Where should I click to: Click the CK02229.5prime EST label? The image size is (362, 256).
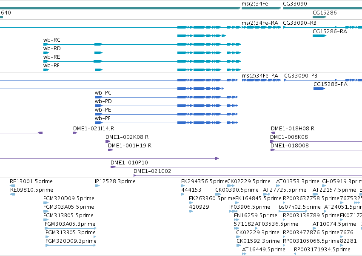point(249,181)
